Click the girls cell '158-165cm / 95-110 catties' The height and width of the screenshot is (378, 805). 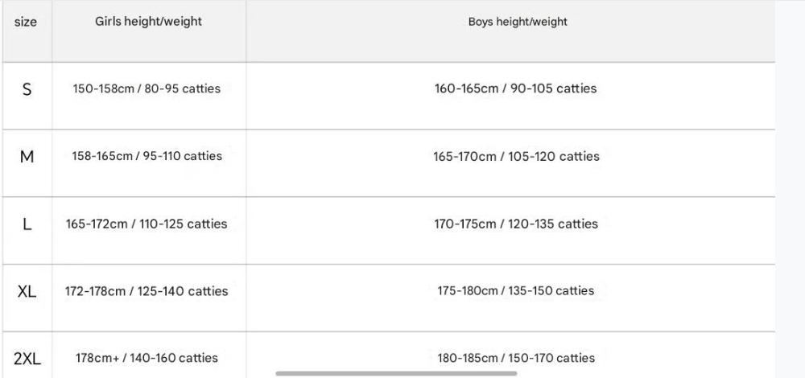click(147, 156)
